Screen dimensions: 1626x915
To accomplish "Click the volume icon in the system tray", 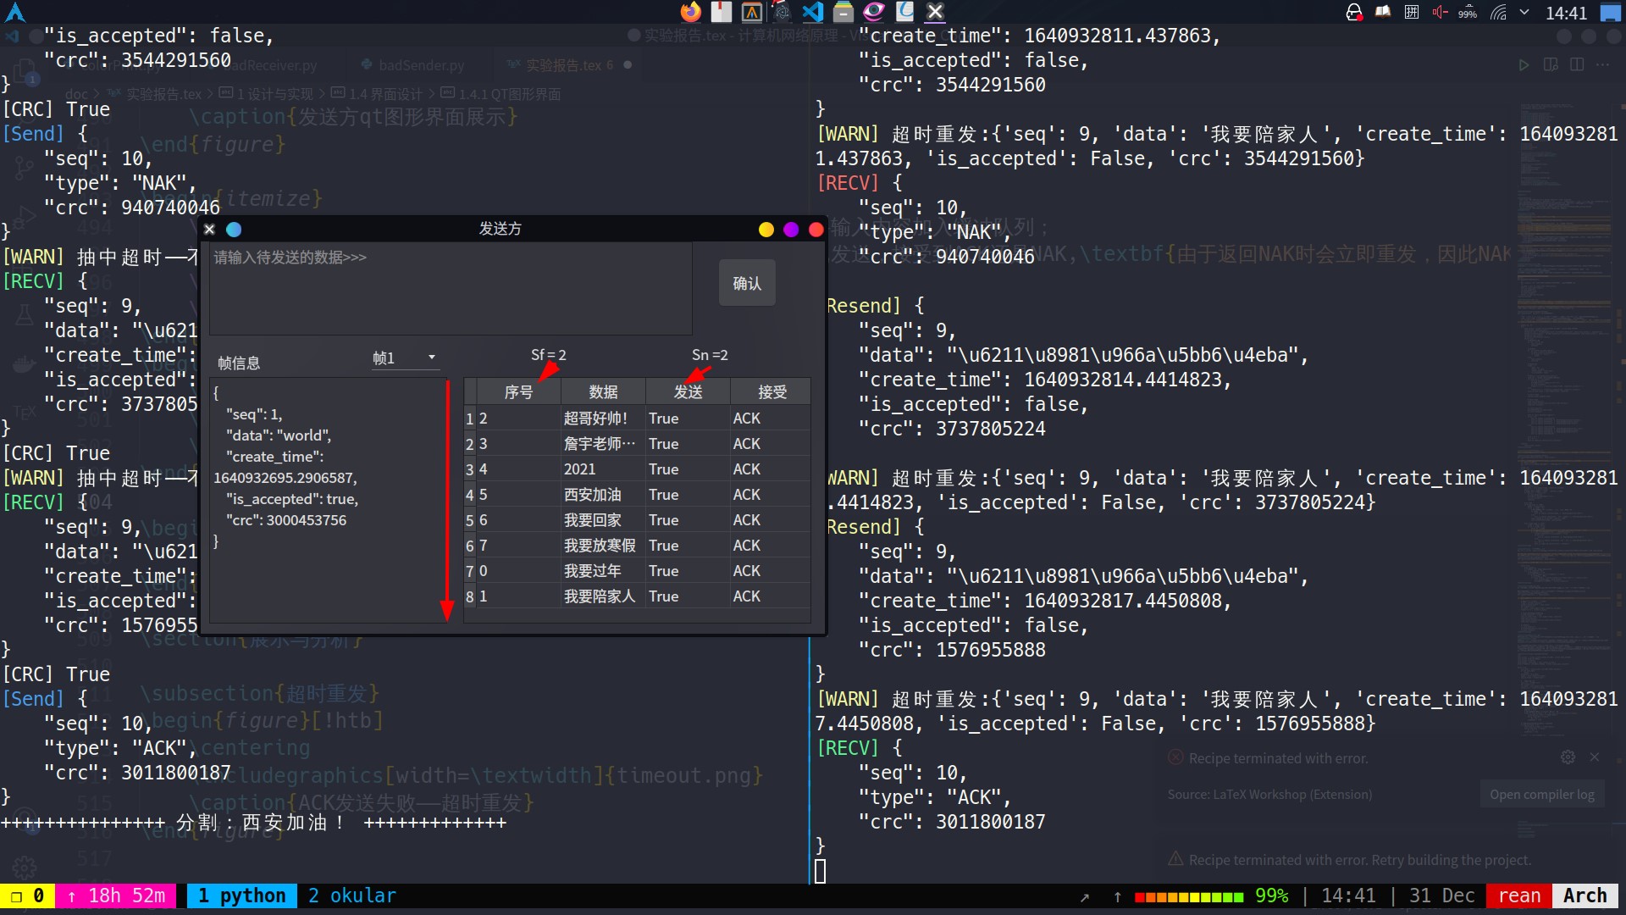I will click(x=1440, y=12).
